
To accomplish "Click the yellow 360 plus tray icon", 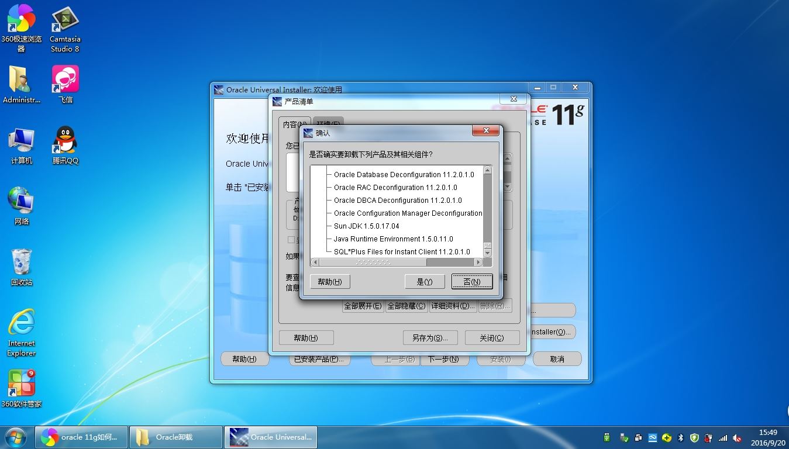I will pos(666,437).
